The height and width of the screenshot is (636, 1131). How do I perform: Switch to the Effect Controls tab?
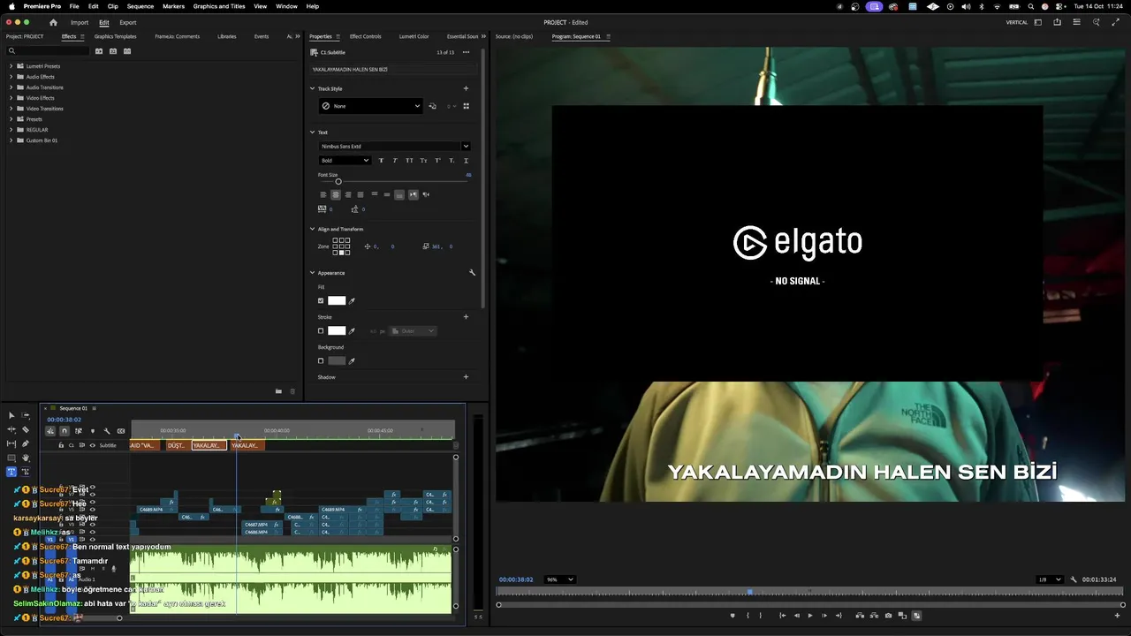coord(365,36)
